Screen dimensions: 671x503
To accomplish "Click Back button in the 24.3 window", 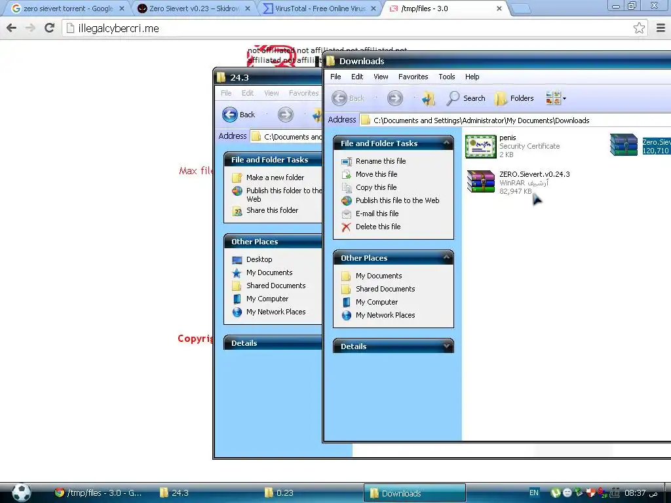I will pyautogui.click(x=239, y=115).
